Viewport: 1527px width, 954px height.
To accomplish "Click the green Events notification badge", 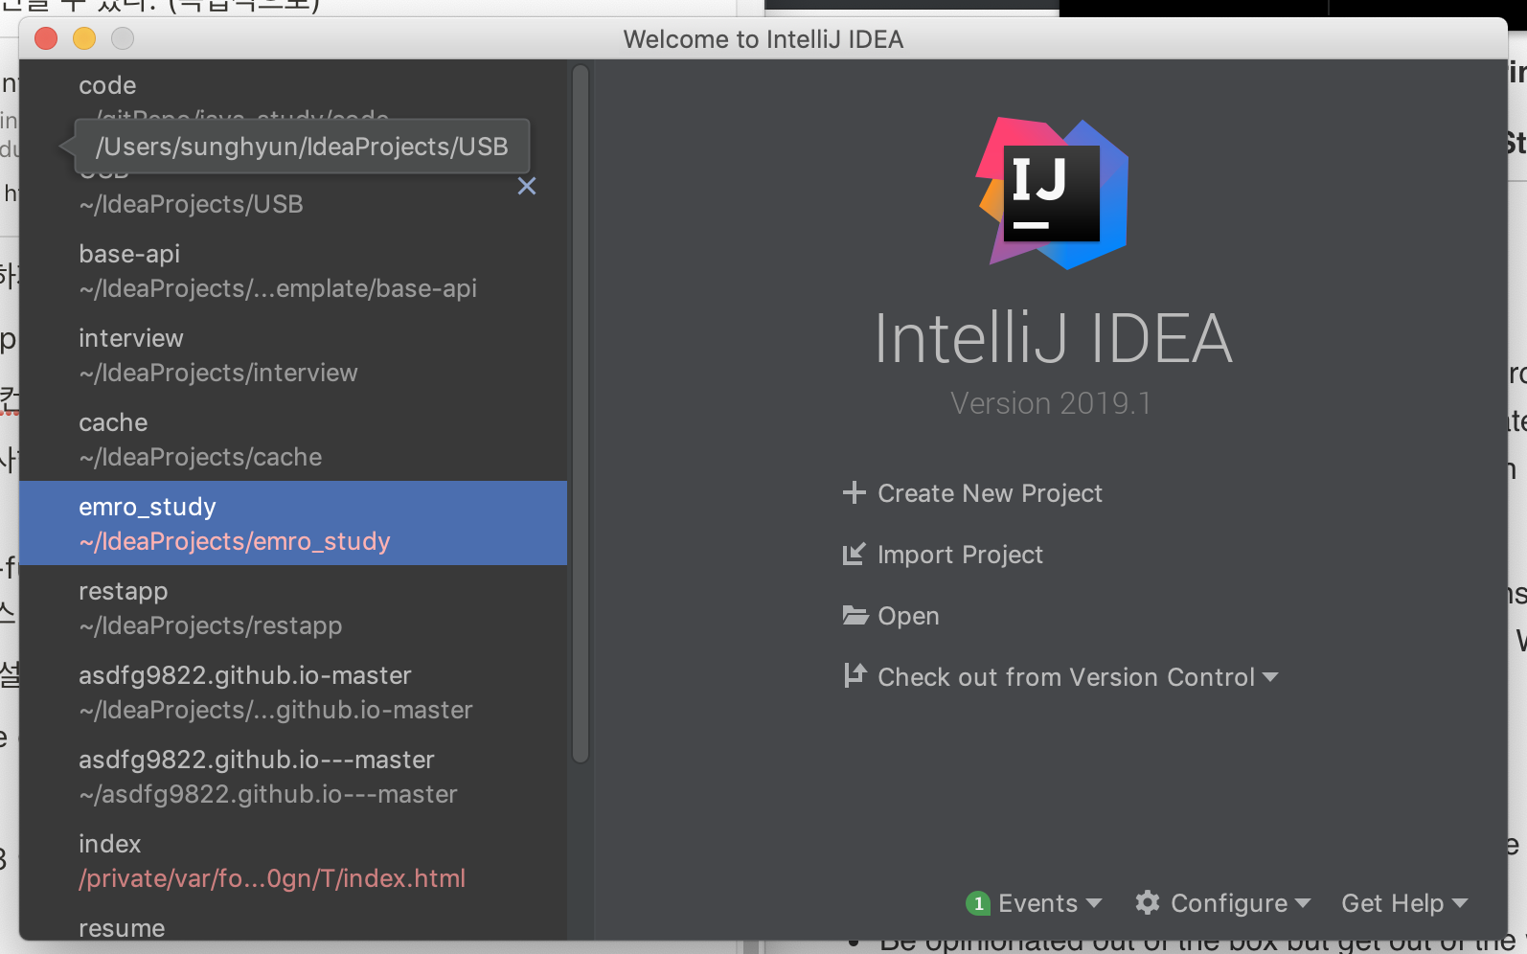I will [x=978, y=903].
